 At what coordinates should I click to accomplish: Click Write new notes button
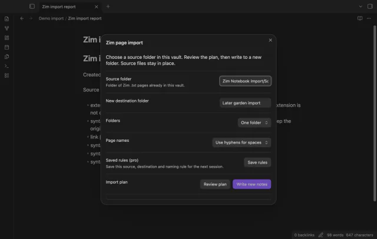252,184
